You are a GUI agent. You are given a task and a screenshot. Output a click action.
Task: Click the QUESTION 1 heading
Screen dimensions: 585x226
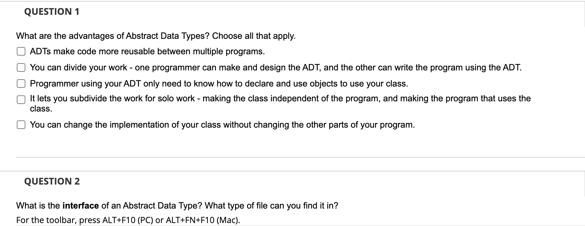[51, 11]
